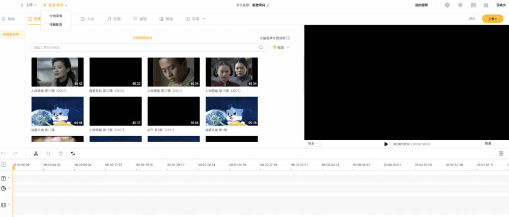Screen dimensions: 509x217
Task: Switch to the 文本 tab
Action: click(88, 19)
